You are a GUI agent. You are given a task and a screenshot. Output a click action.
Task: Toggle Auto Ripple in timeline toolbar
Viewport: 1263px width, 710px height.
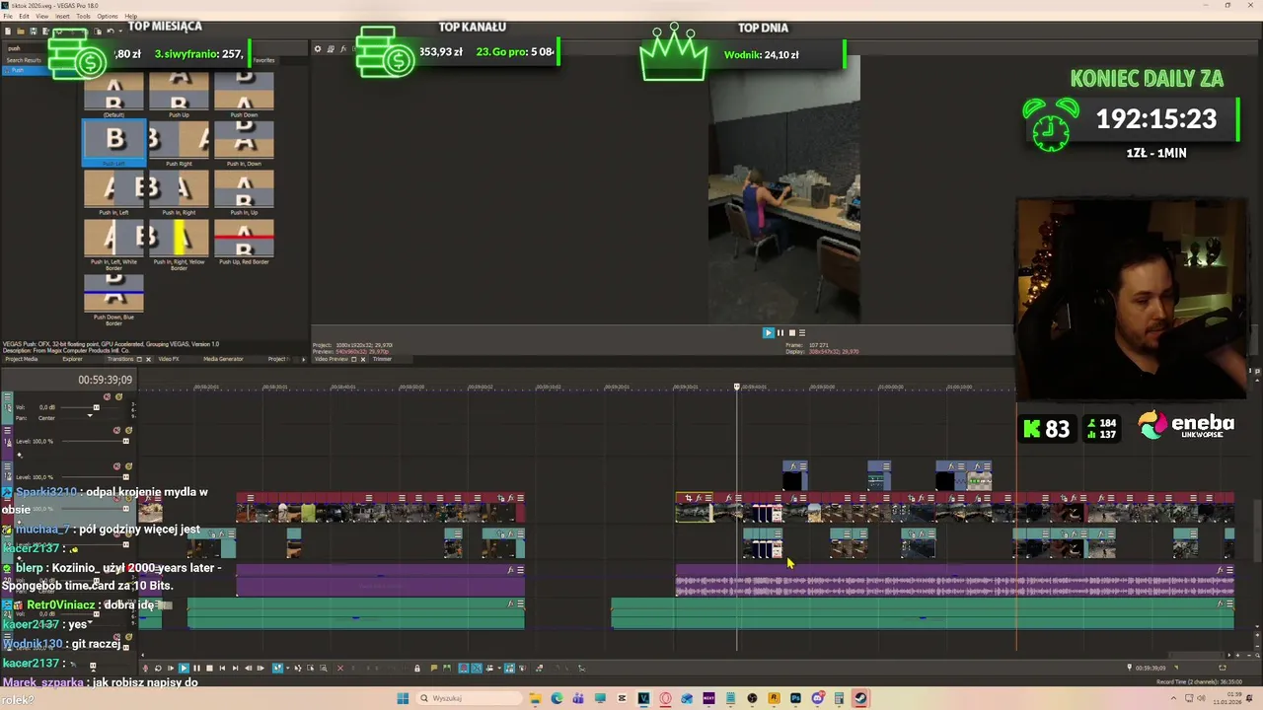click(489, 668)
